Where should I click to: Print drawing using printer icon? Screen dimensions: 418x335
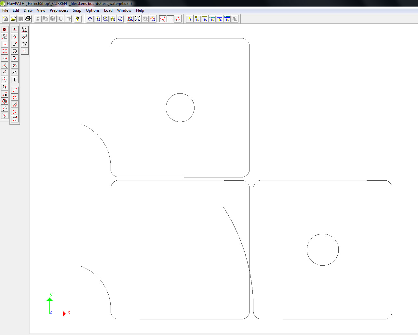pyautogui.click(x=28, y=19)
